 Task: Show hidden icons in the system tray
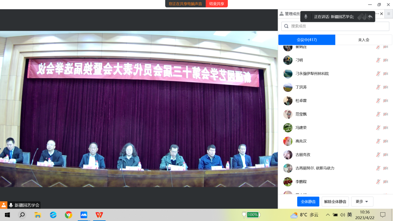(328, 215)
